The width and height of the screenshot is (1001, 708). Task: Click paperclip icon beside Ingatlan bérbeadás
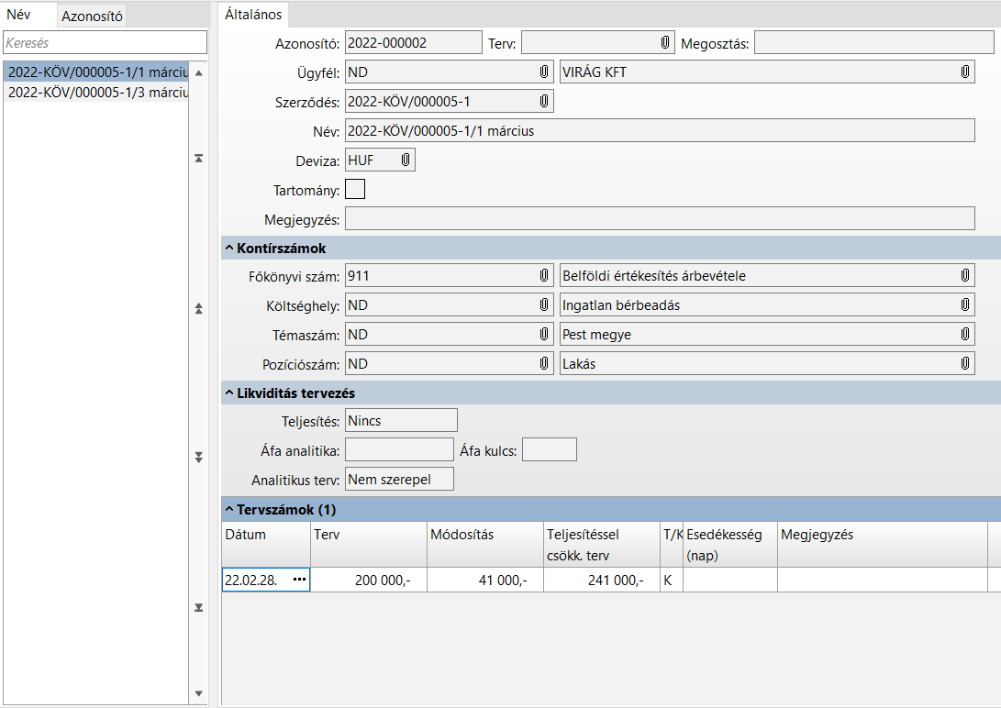coord(964,304)
